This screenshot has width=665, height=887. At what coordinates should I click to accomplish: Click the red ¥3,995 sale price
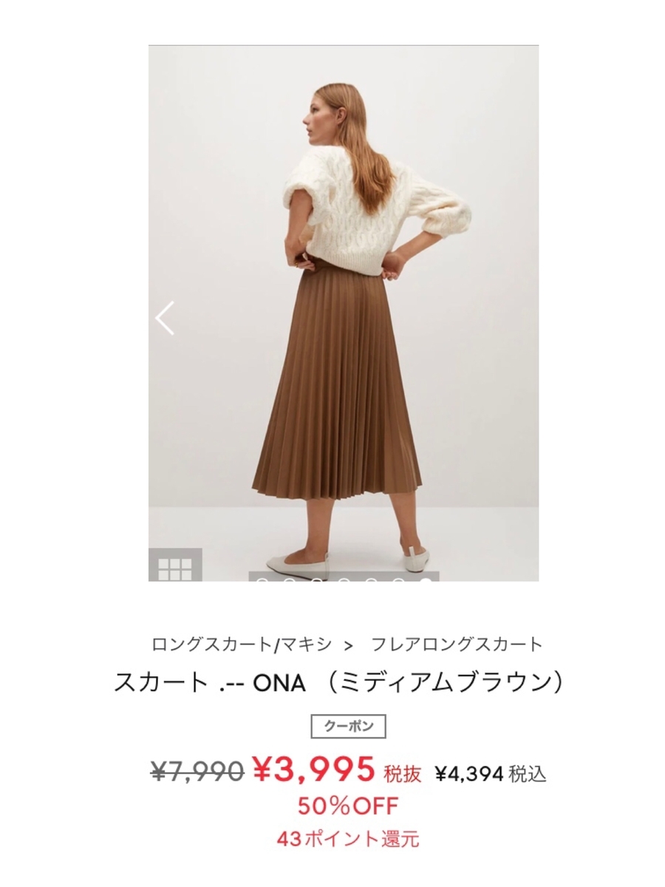(x=314, y=770)
